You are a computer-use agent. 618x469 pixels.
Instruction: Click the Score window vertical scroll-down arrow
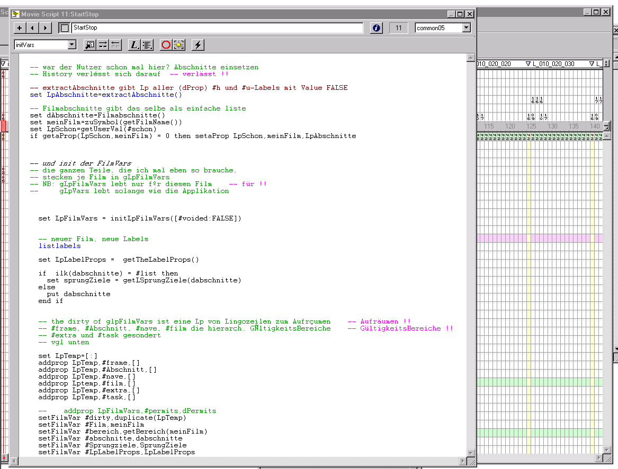click(x=607, y=450)
